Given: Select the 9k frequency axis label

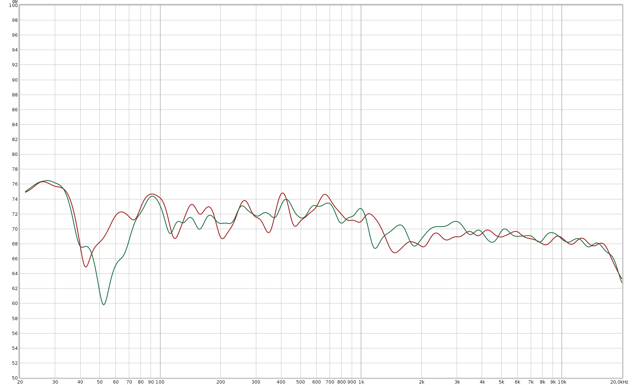Looking at the screenshot, I should coord(553,382).
